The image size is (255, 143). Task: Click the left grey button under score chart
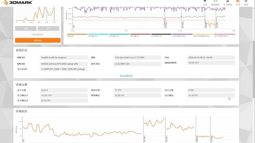coord(25,29)
